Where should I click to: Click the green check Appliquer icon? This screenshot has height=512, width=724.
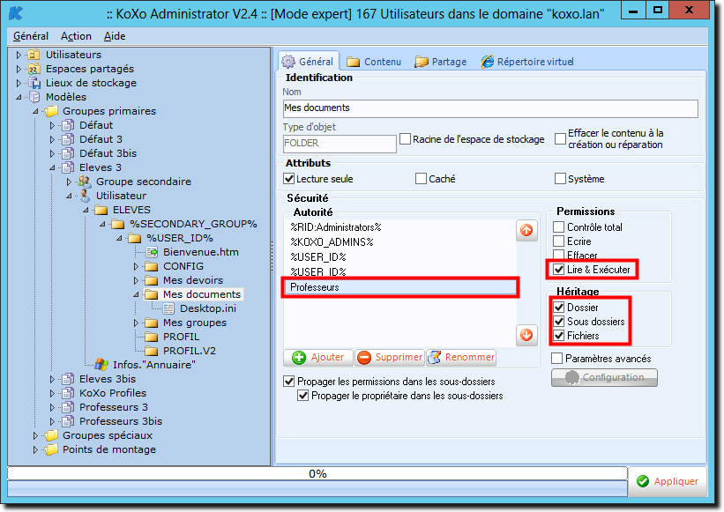[643, 481]
